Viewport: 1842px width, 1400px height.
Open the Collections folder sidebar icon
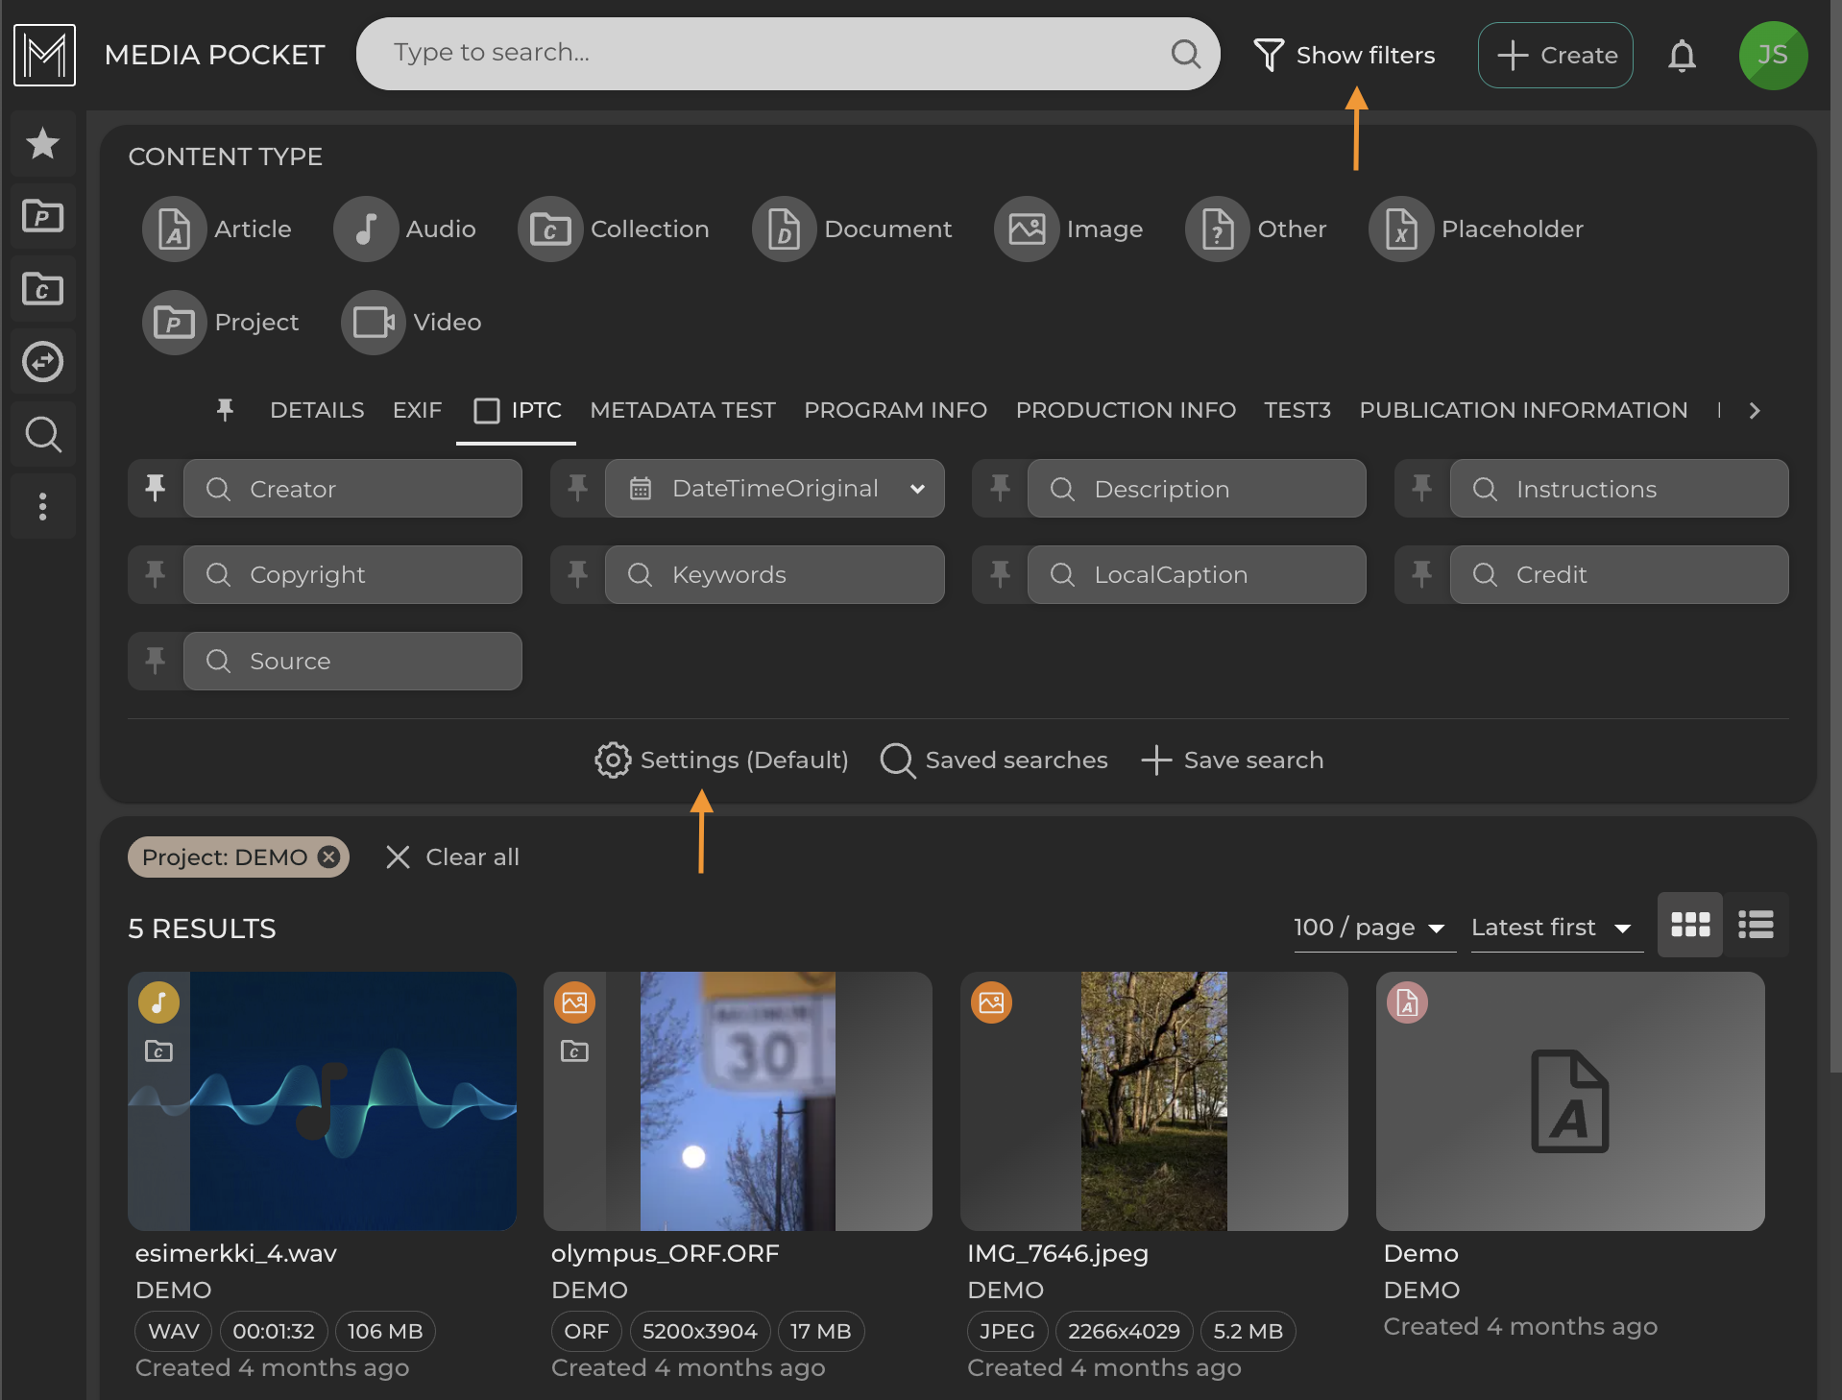(x=42, y=289)
